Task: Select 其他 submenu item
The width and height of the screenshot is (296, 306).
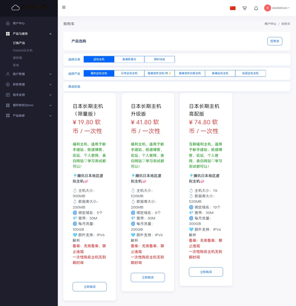Action: coord(16,65)
